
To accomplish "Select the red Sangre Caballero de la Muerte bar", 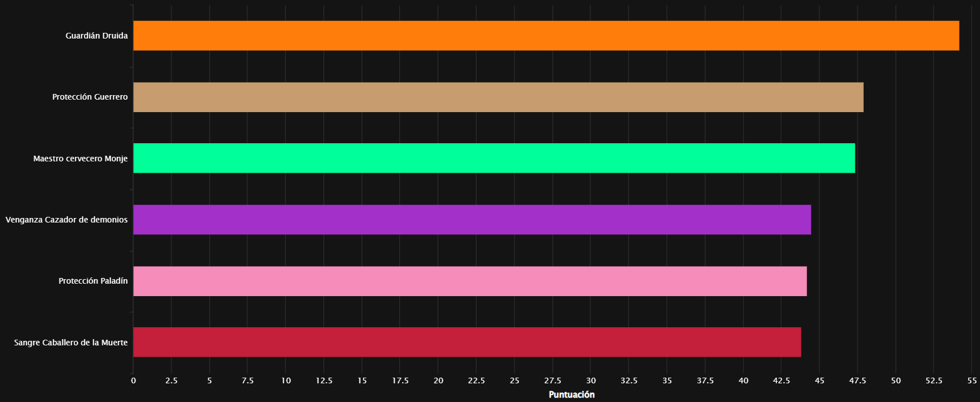I will [x=467, y=342].
